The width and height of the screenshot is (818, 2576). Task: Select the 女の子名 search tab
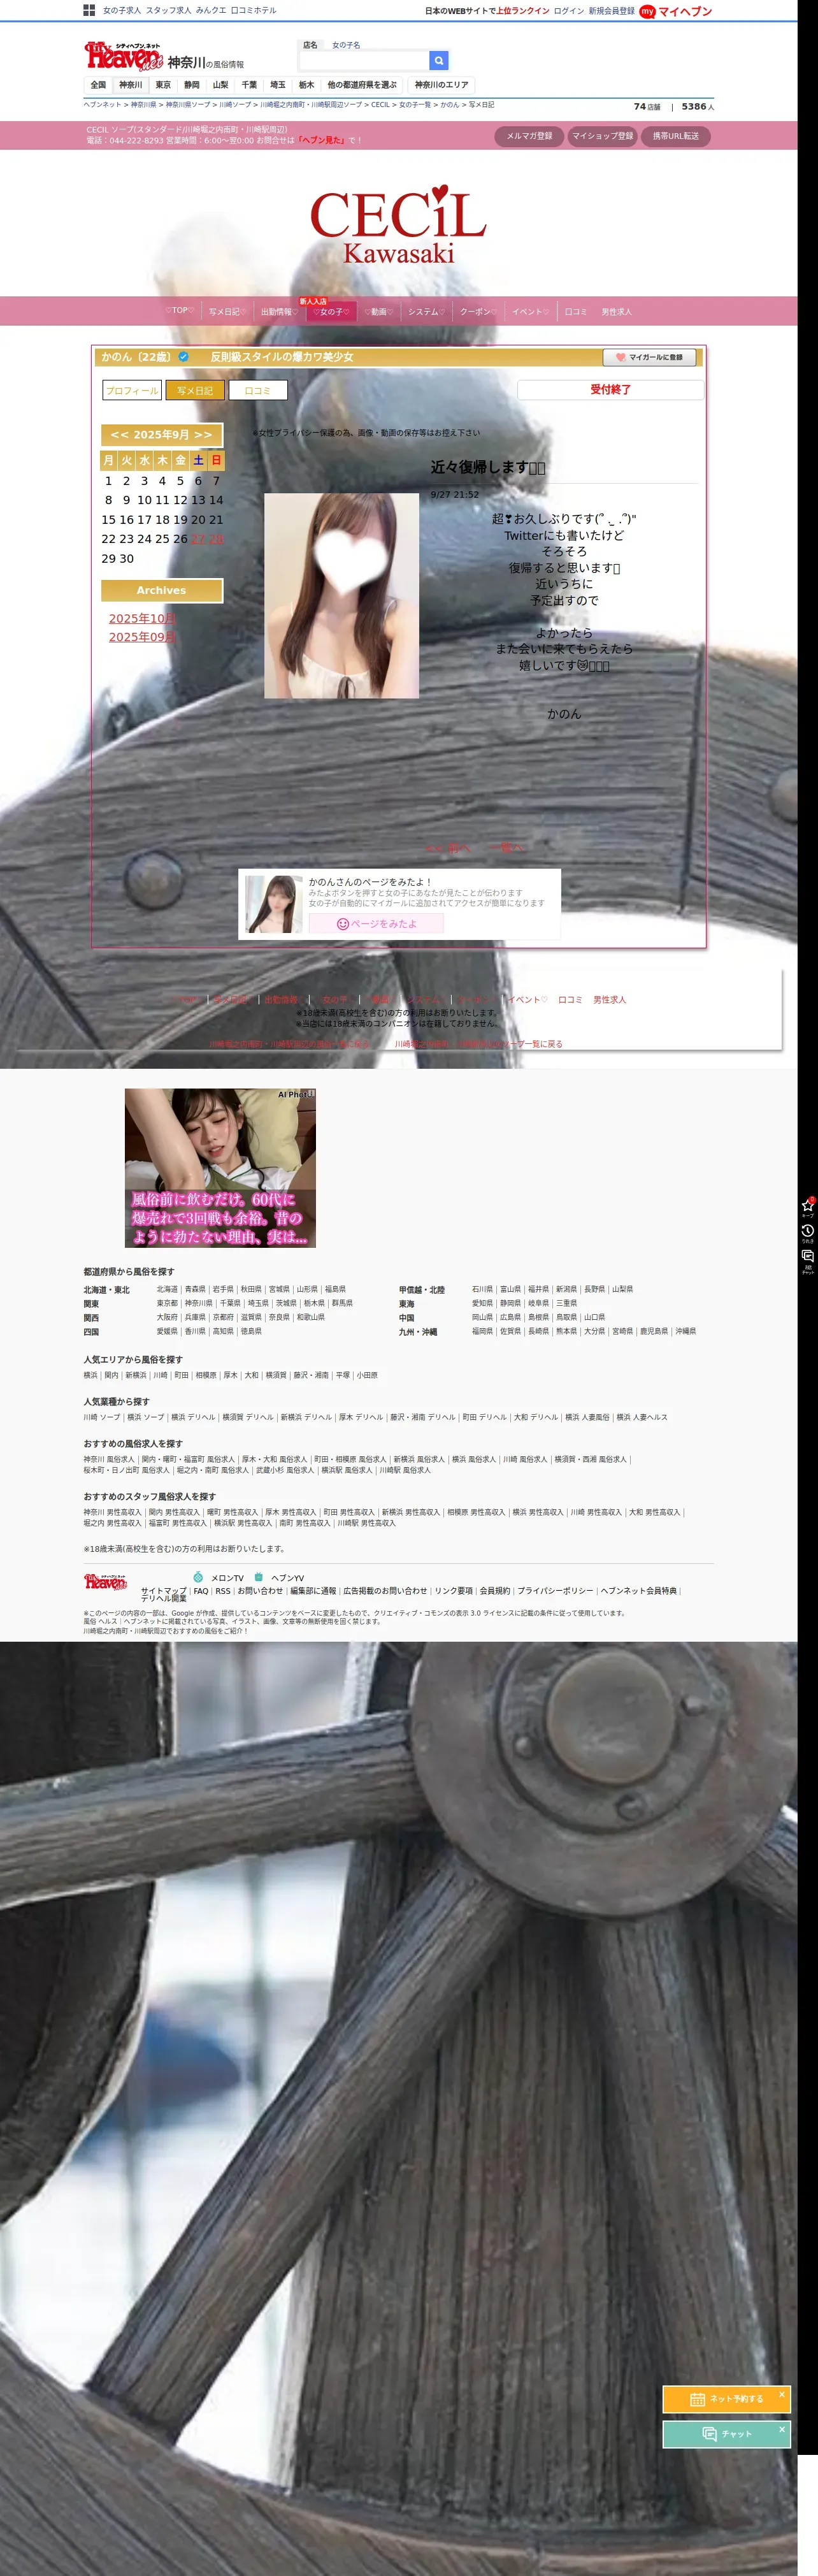[346, 45]
